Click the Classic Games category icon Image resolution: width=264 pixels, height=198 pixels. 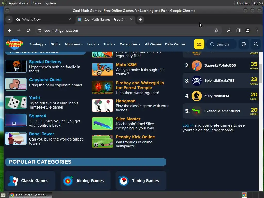tap(13, 181)
